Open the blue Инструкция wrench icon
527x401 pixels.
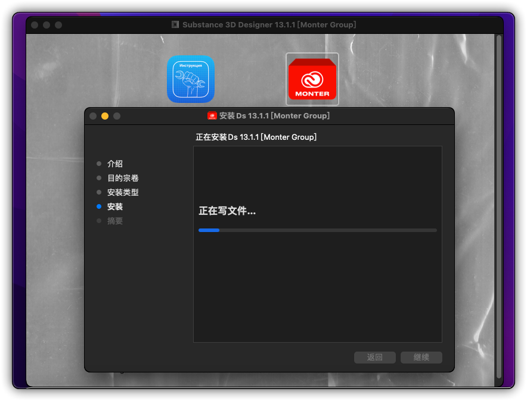coord(191,79)
